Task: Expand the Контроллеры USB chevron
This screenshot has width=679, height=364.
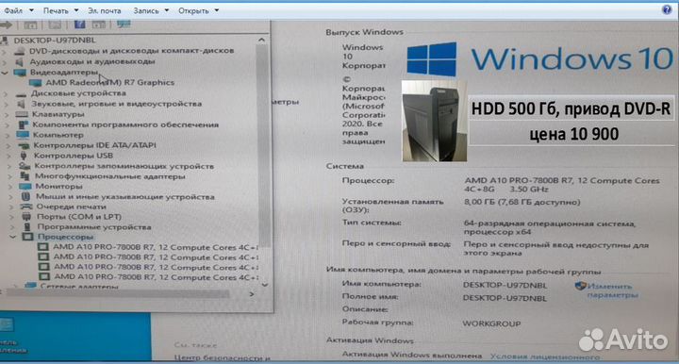Action: pos(8,157)
